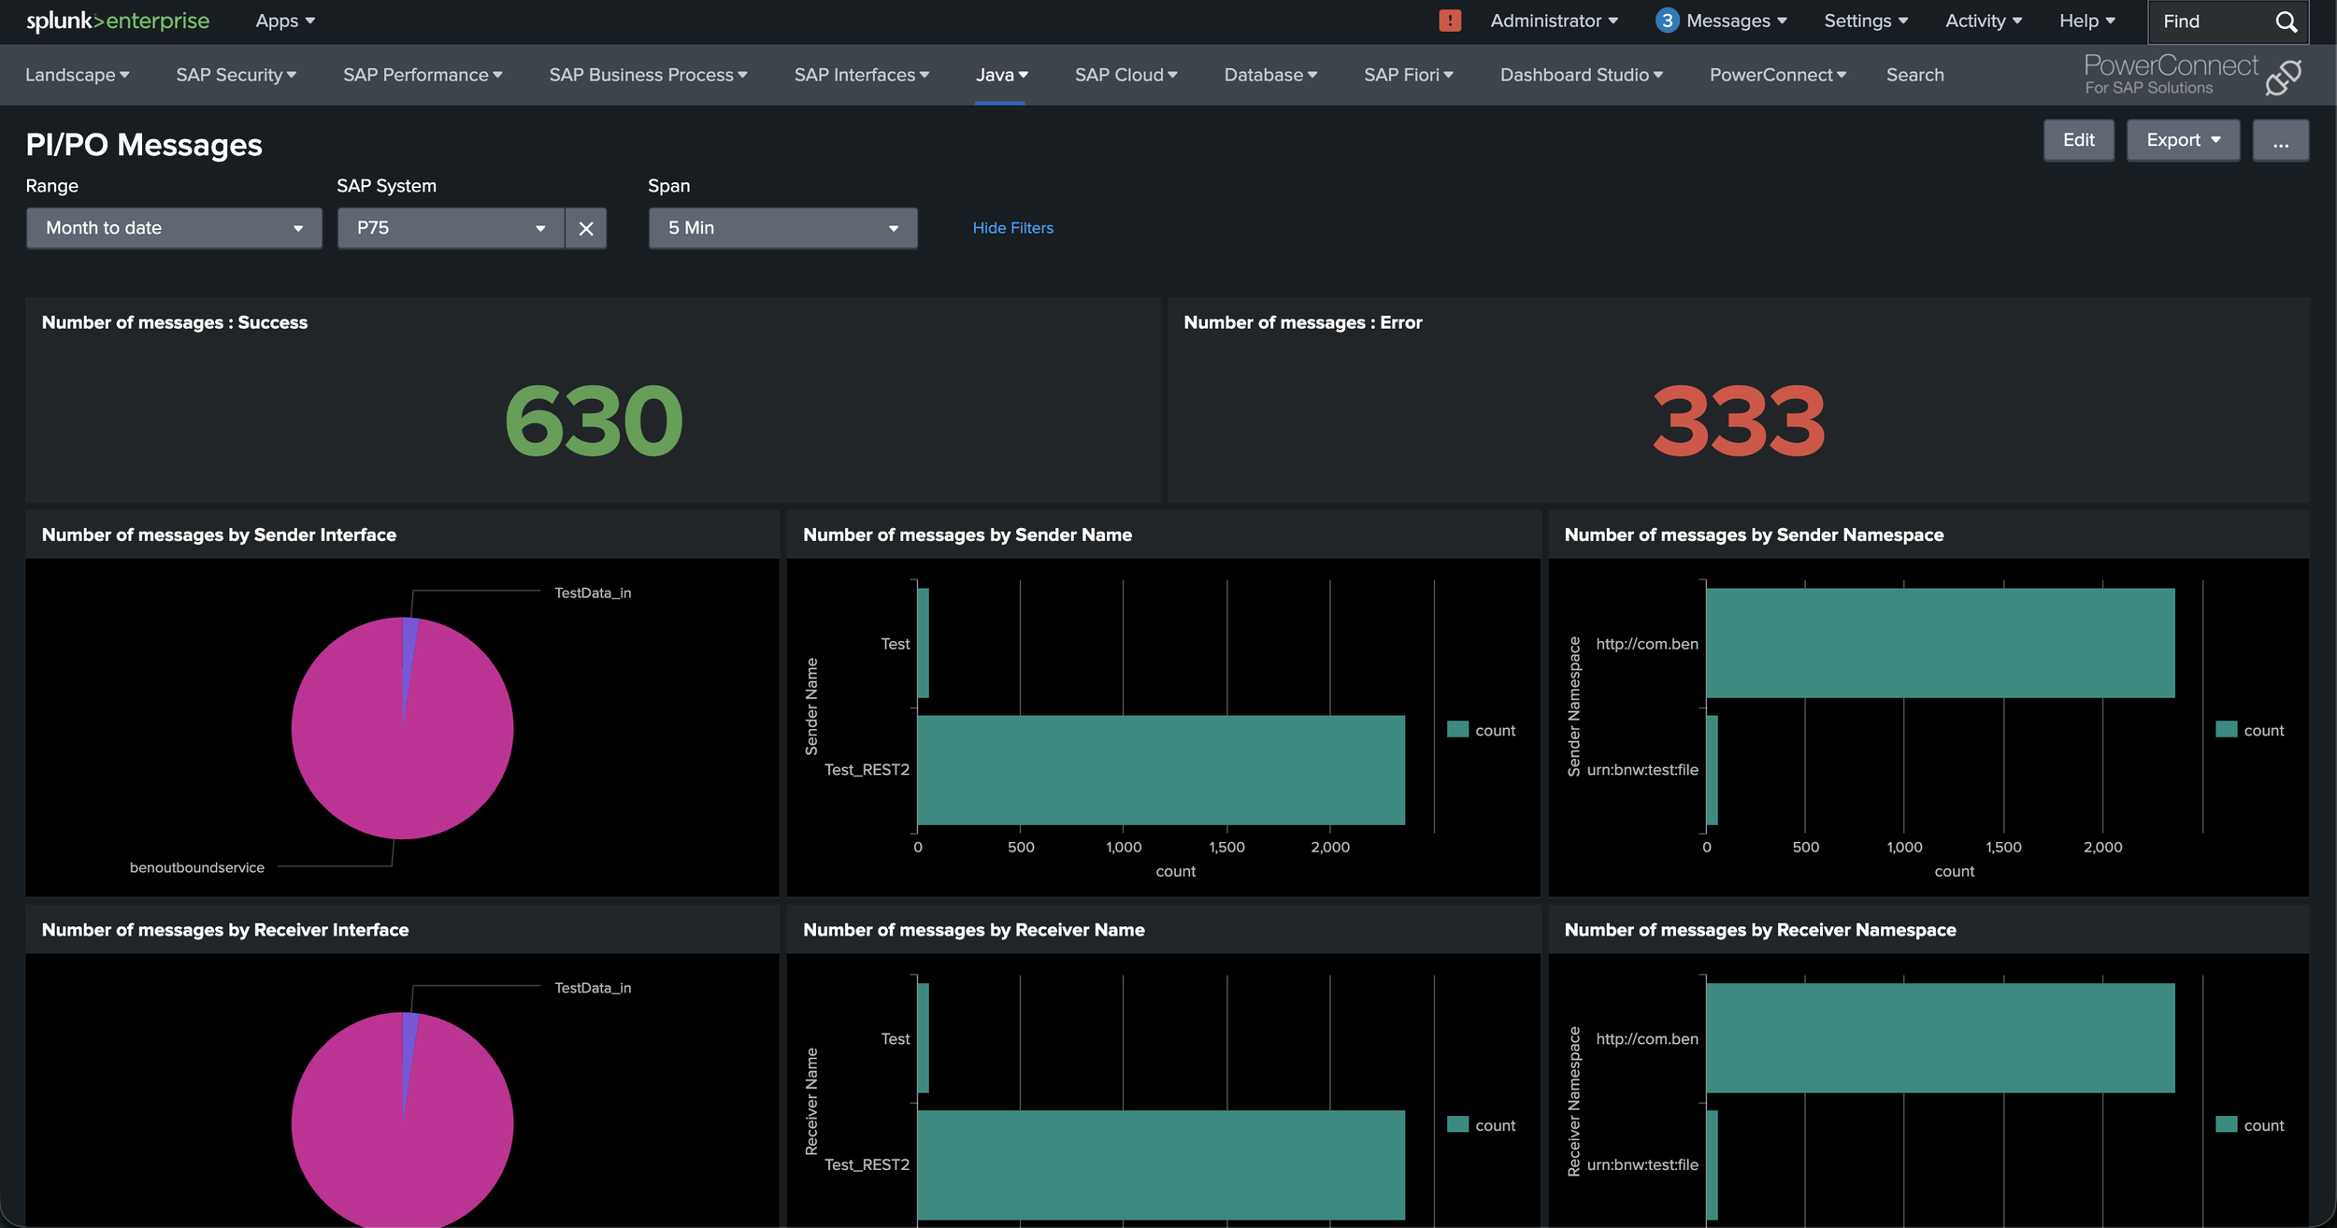This screenshot has height=1228, width=2337.
Task: Toggle count legend in Sender Namespace chart
Action: coord(2250,730)
